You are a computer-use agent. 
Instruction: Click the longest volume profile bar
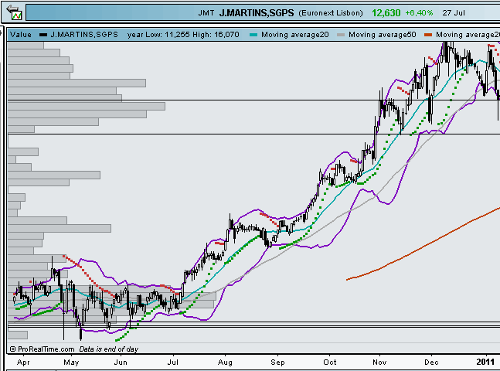[x=111, y=297]
